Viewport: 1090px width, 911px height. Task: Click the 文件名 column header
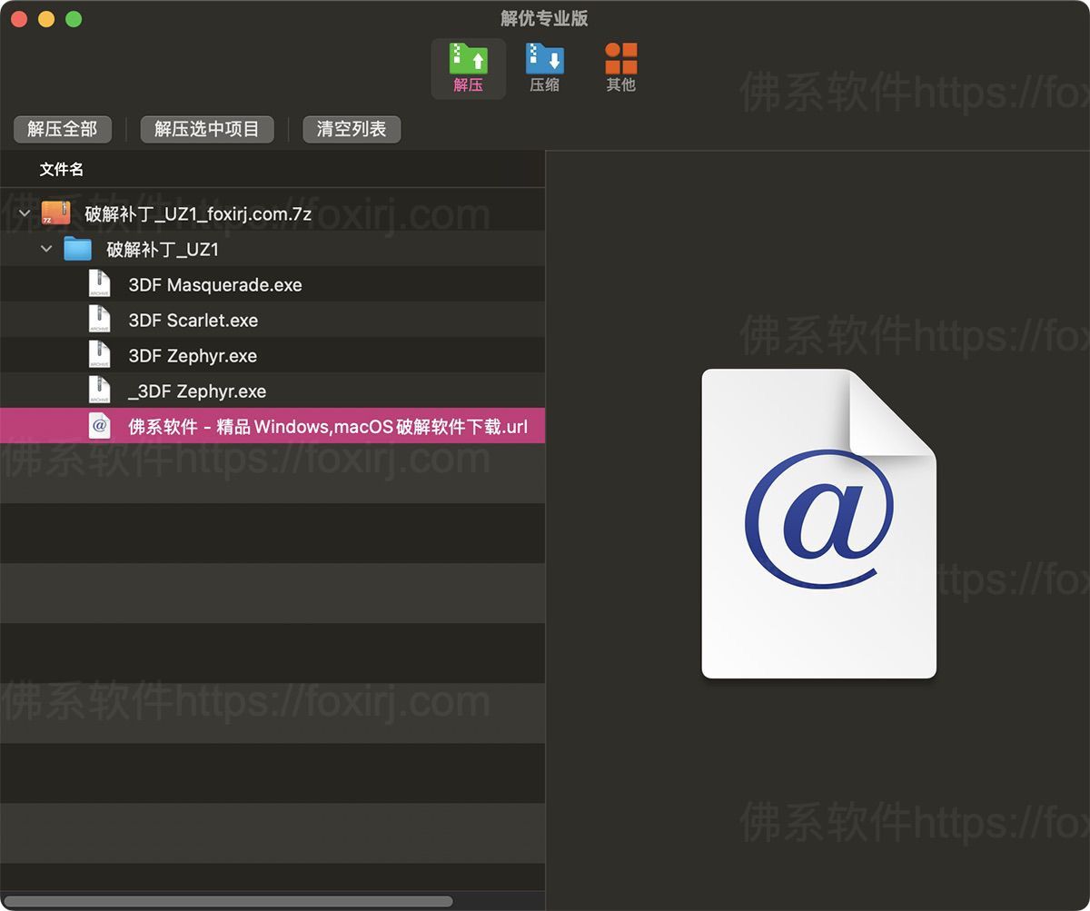pyautogui.click(x=62, y=170)
